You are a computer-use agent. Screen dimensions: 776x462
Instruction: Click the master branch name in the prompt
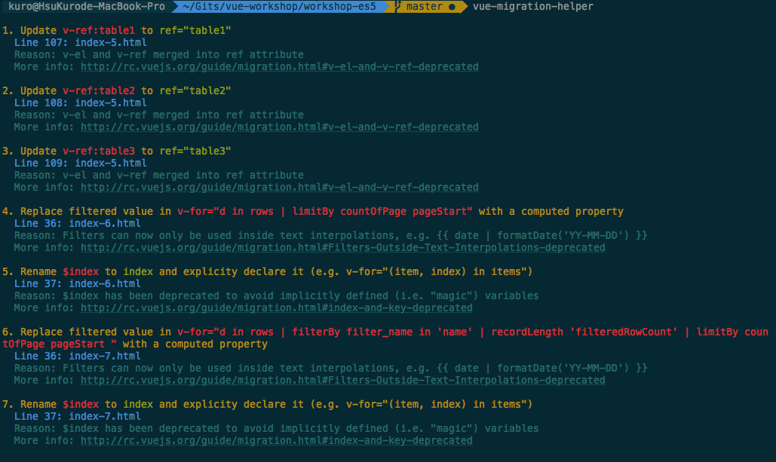point(425,7)
